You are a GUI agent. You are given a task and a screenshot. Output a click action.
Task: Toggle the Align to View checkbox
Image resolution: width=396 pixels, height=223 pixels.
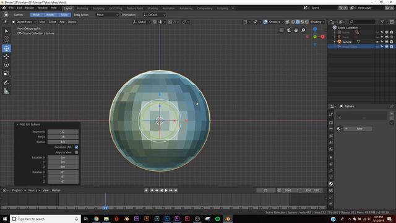tap(76, 152)
